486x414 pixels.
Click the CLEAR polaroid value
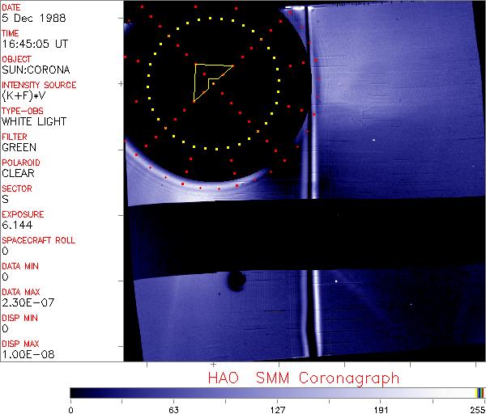tap(19, 173)
